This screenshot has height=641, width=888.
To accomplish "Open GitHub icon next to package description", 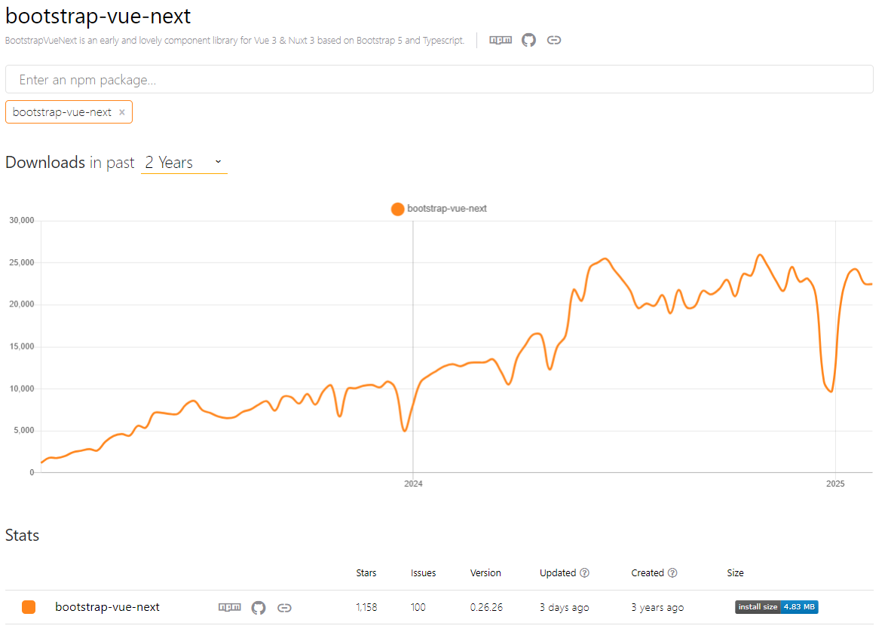I will (529, 40).
